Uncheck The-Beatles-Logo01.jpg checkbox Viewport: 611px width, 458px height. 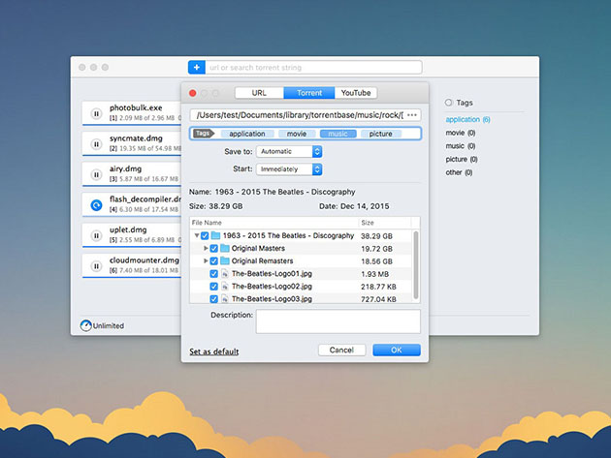[214, 274]
